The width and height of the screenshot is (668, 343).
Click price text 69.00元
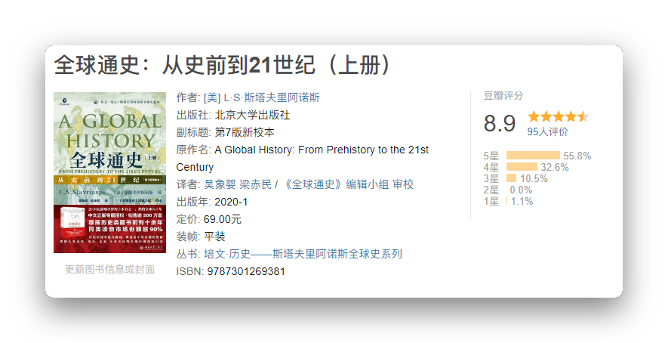pos(223,219)
